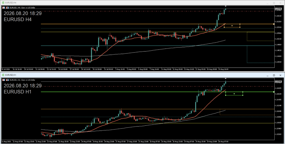Click the 1.15265 price scale label in H1
This screenshot has height=144, width=285.
tap(278, 134)
